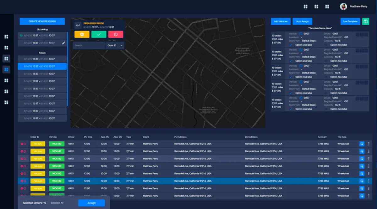Viewport: 377px width, 209px height.
Task: Click the first icon in the left sidebar
Action: [6, 37]
